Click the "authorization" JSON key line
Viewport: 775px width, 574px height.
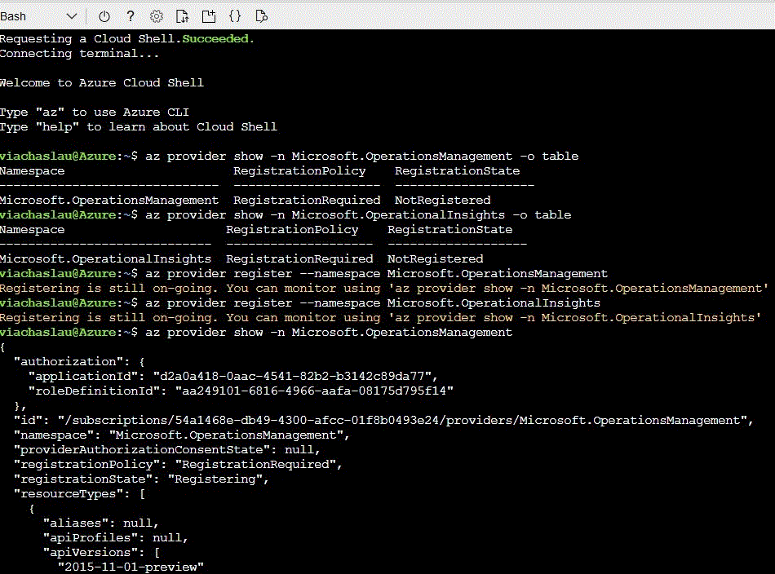coord(79,361)
